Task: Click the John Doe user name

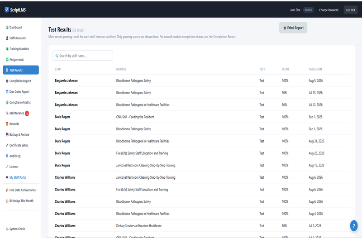Action: 295,10
